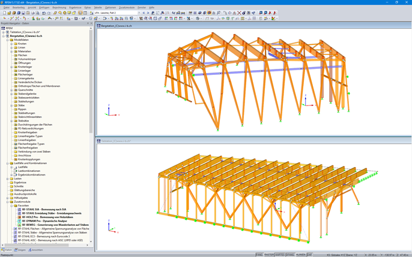412x257 pixels.
Task: Click the Save disk icon in toolbar
Action: 23,13
